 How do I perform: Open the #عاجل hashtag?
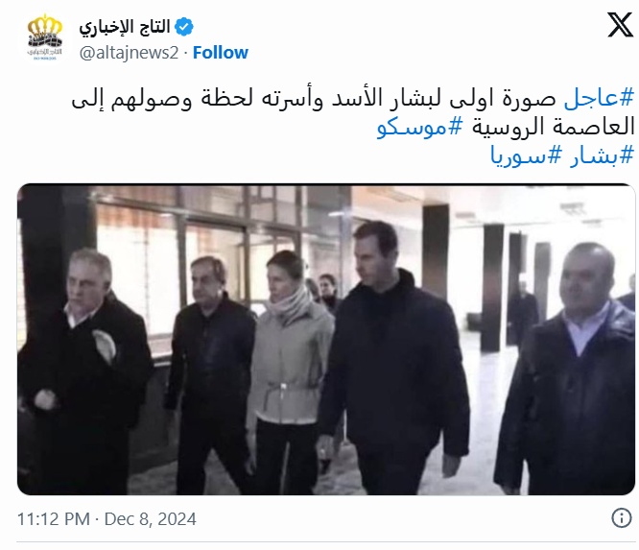click(x=599, y=99)
